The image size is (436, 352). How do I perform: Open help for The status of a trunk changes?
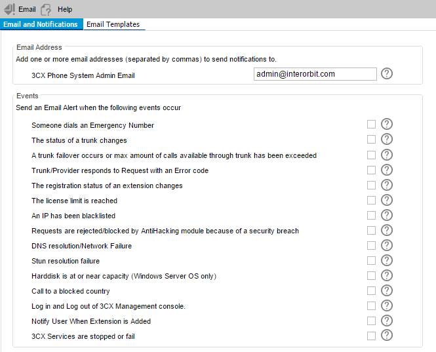pos(387,139)
